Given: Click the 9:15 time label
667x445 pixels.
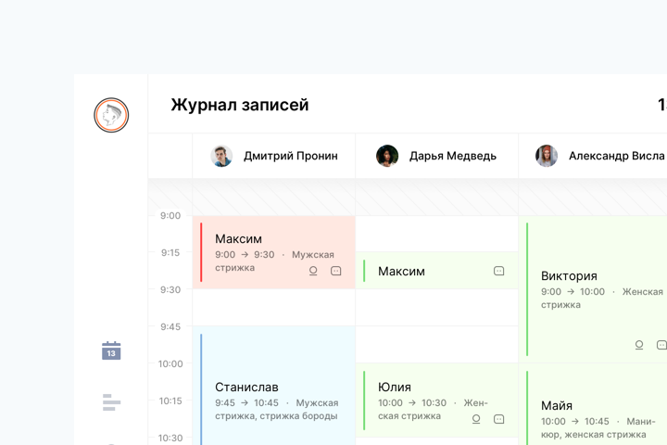Looking at the screenshot, I should [x=170, y=253].
